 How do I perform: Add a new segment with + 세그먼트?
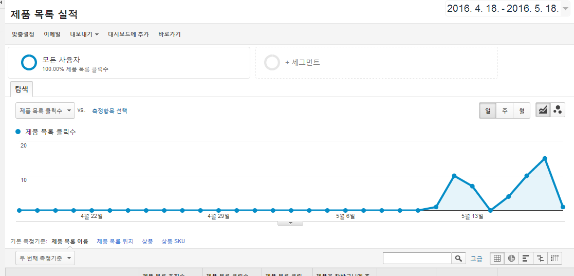pyautogui.click(x=302, y=62)
